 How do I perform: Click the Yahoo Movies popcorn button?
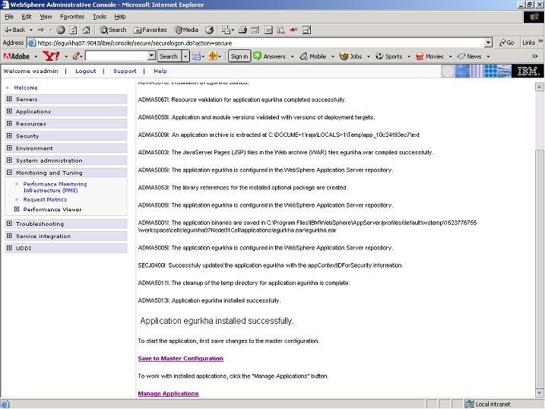[429, 56]
